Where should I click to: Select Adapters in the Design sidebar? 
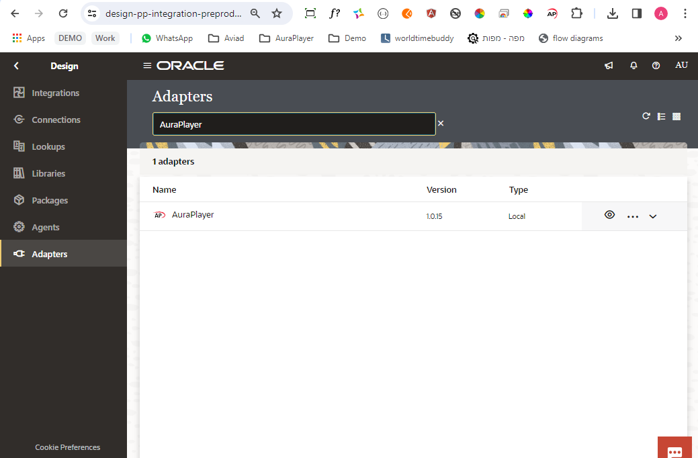63,254
